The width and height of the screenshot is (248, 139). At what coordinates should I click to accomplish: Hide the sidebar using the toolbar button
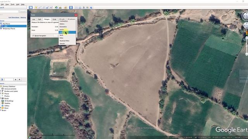click(31, 8)
